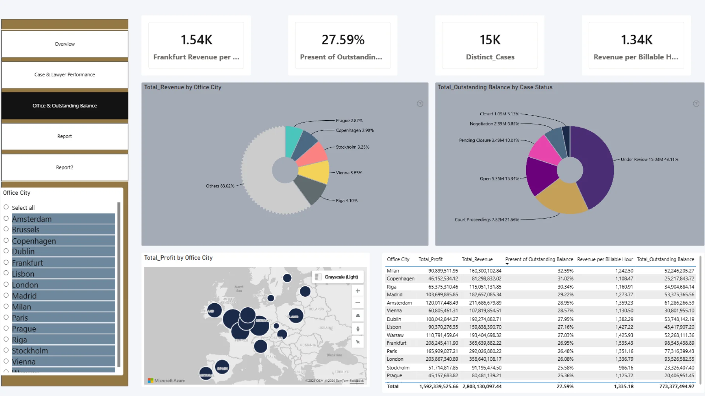Screen dimensions: 705x396
Task: Zoom out on the profit map
Action: 357,303
